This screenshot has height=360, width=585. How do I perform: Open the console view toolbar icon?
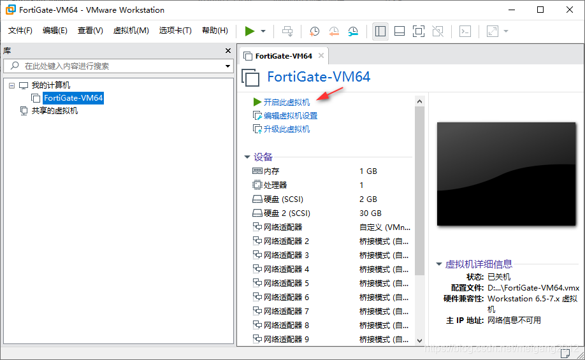click(x=465, y=31)
